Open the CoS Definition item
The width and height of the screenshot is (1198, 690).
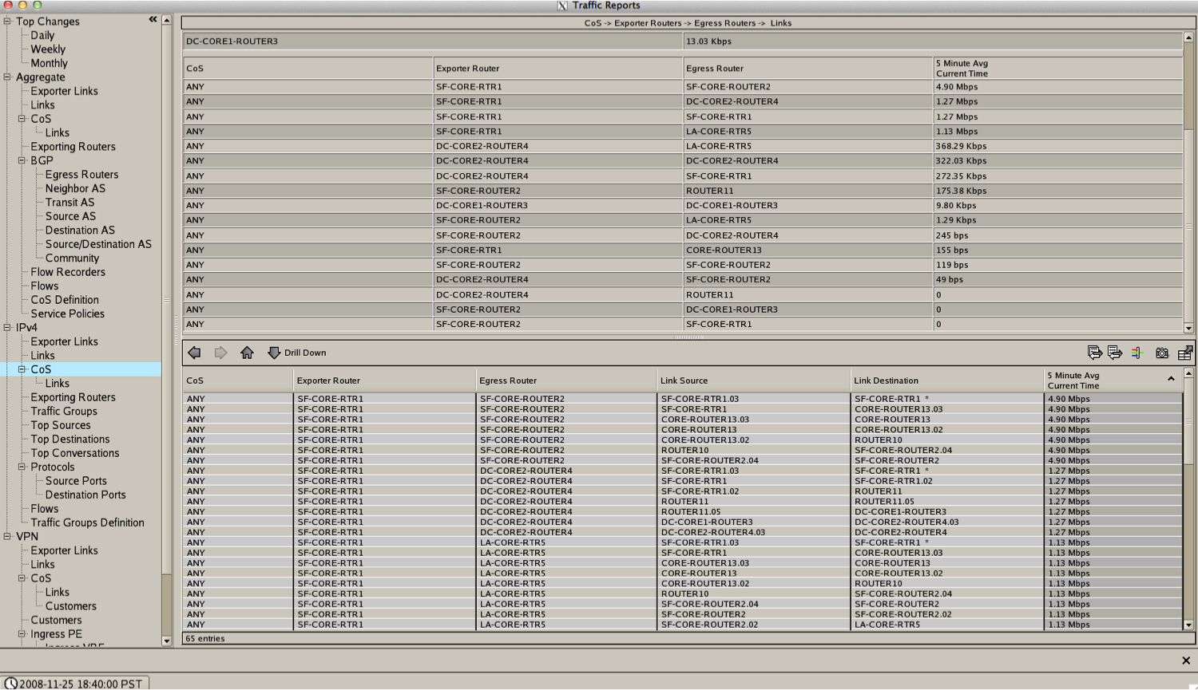point(65,300)
